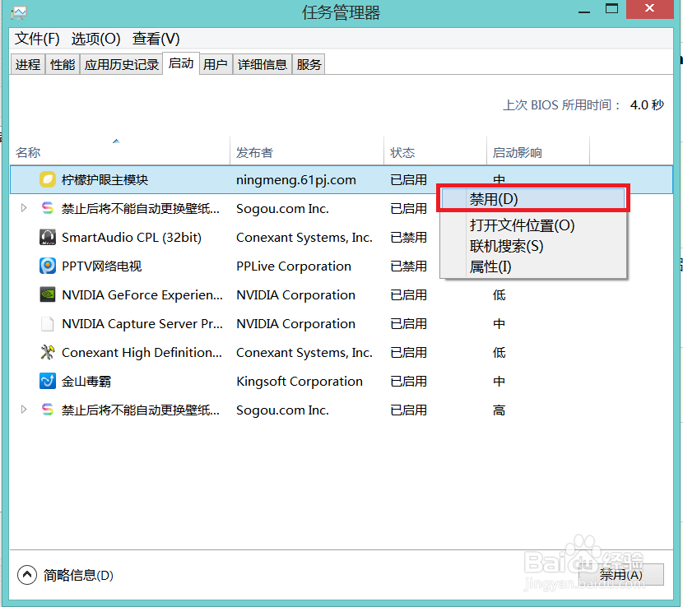Click the NVIDIA Capture Server blank file icon
Image resolution: width=683 pixels, height=607 pixels.
pyautogui.click(x=48, y=323)
